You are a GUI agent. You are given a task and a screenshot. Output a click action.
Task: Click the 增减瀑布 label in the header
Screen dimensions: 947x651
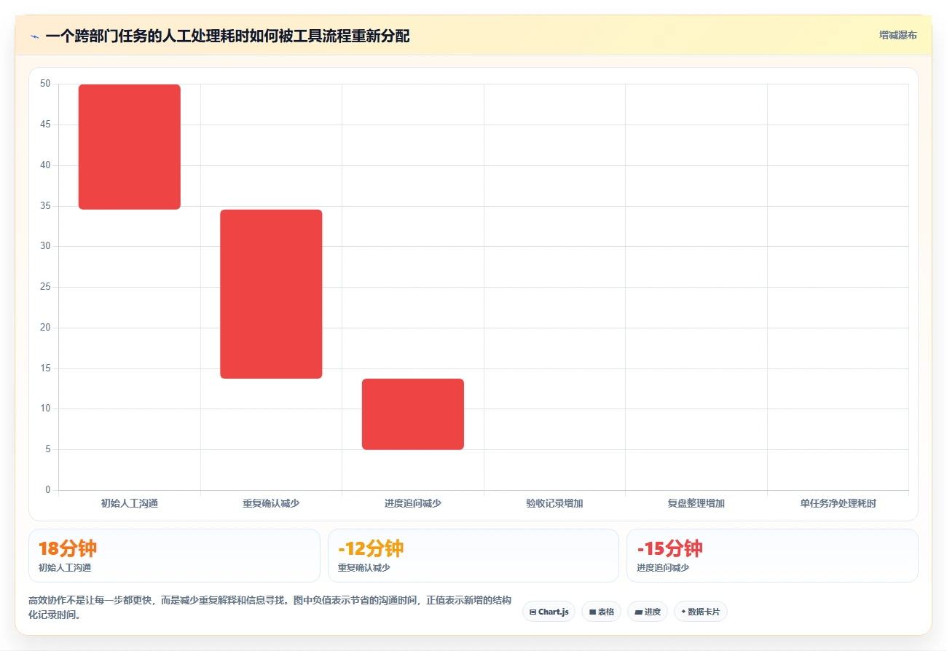(x=898, y=35)
